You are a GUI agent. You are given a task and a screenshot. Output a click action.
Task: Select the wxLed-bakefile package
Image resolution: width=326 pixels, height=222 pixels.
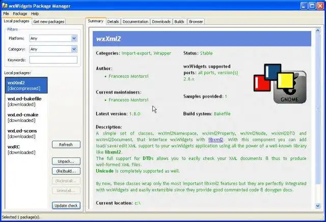click(x=26, y=102)
